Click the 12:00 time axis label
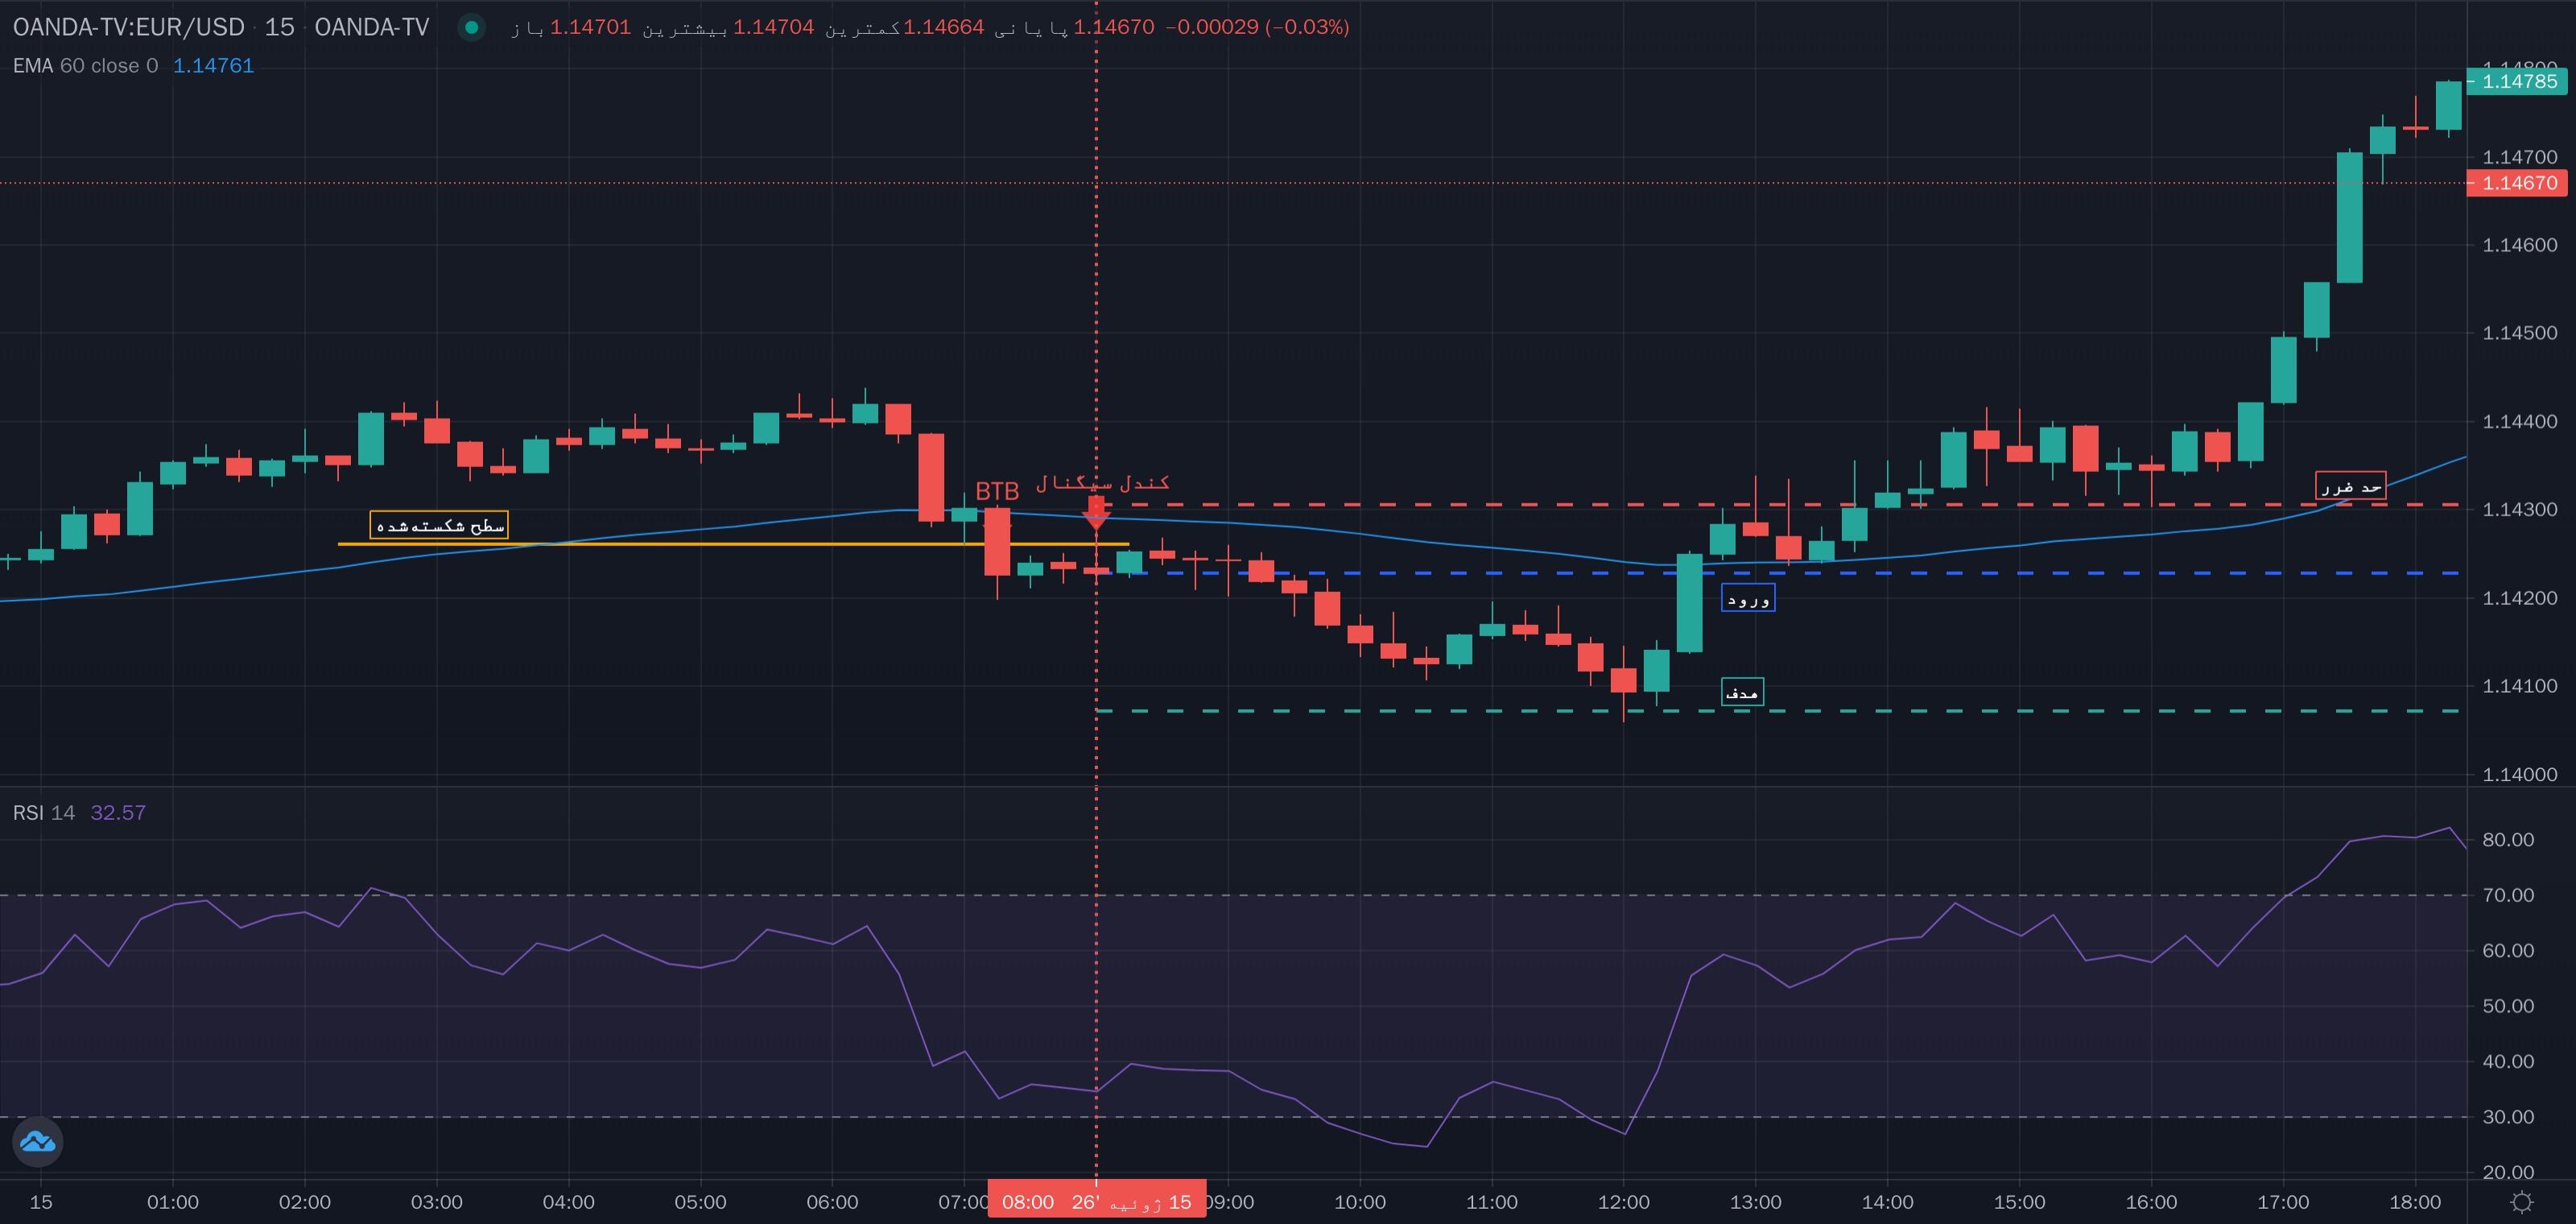2576x1224 pixels. pyautogui.click(x=1623, y=1202)
